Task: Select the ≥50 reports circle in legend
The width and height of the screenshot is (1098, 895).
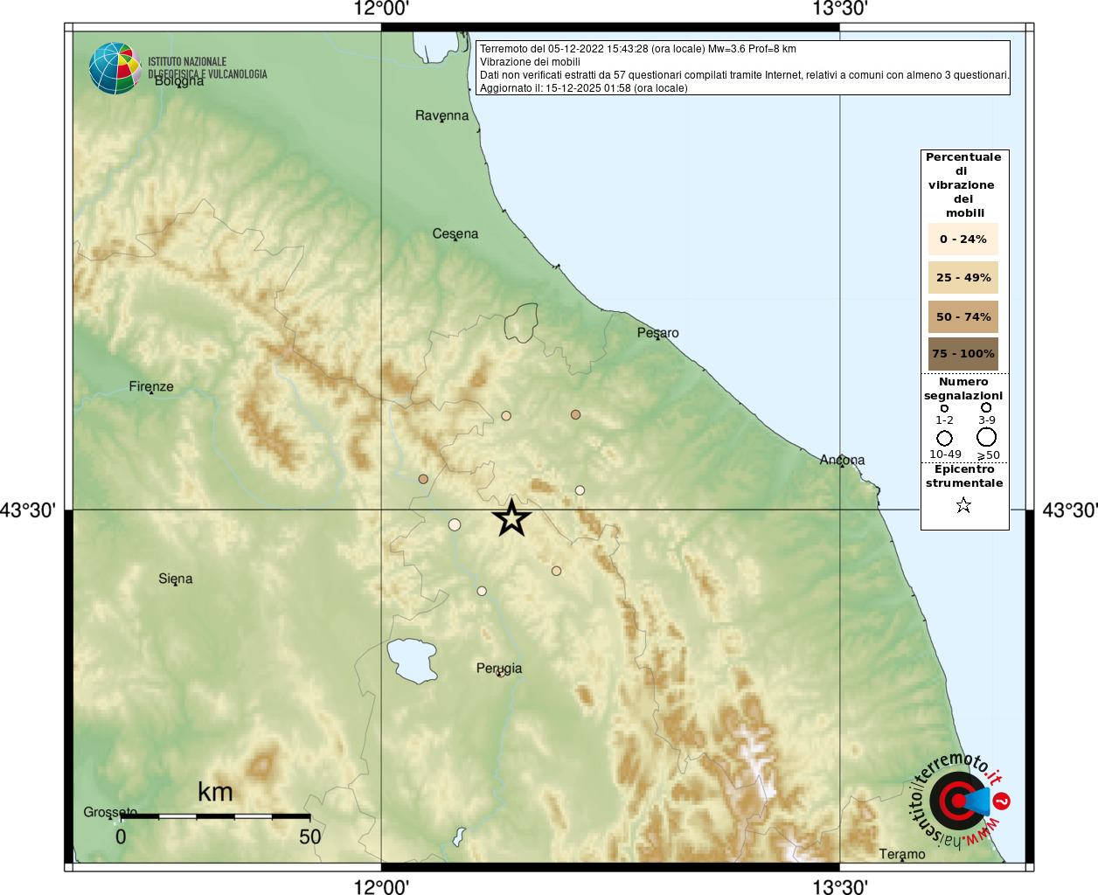Action: pos(986,437)
